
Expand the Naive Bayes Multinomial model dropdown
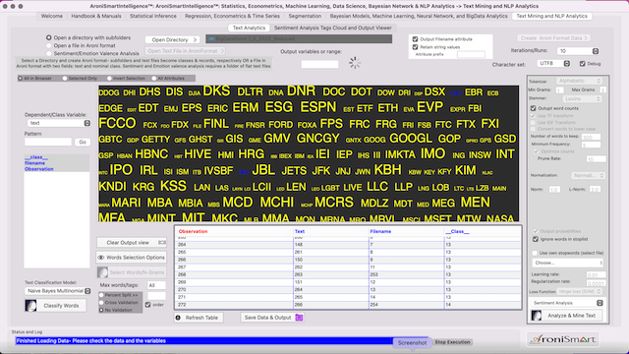coord(58,291)
